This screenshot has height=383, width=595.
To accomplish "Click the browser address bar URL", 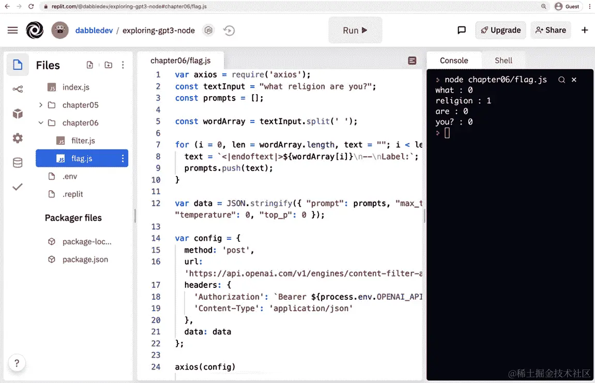I will point(129,6).
